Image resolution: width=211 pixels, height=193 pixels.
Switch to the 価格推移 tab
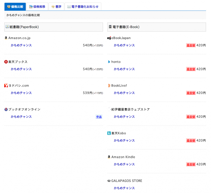pos(37,7)
